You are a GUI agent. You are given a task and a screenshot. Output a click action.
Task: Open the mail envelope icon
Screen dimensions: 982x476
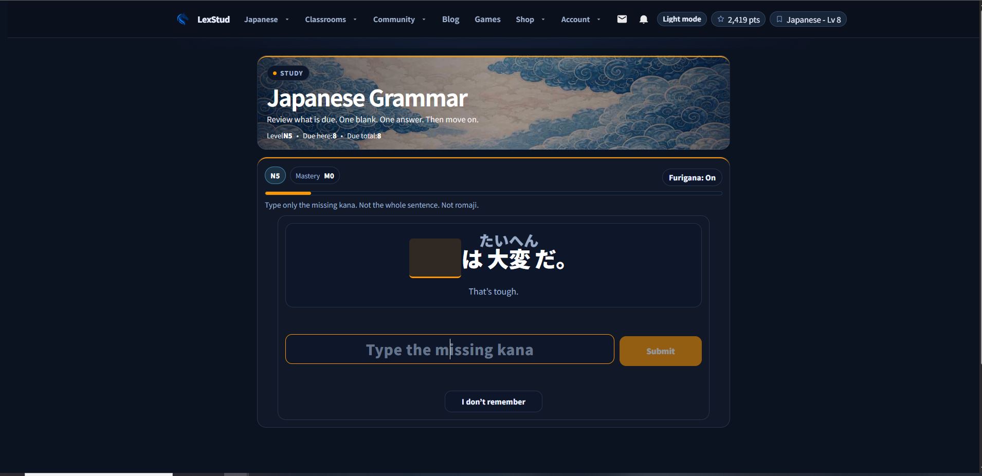click(x=622, y=19)
